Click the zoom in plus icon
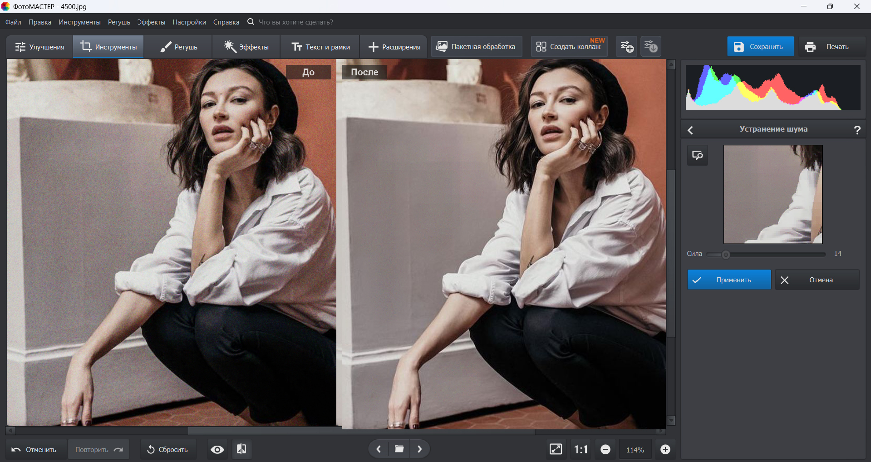The width and height of the screenshot is (871, 462). coord(665,449)
